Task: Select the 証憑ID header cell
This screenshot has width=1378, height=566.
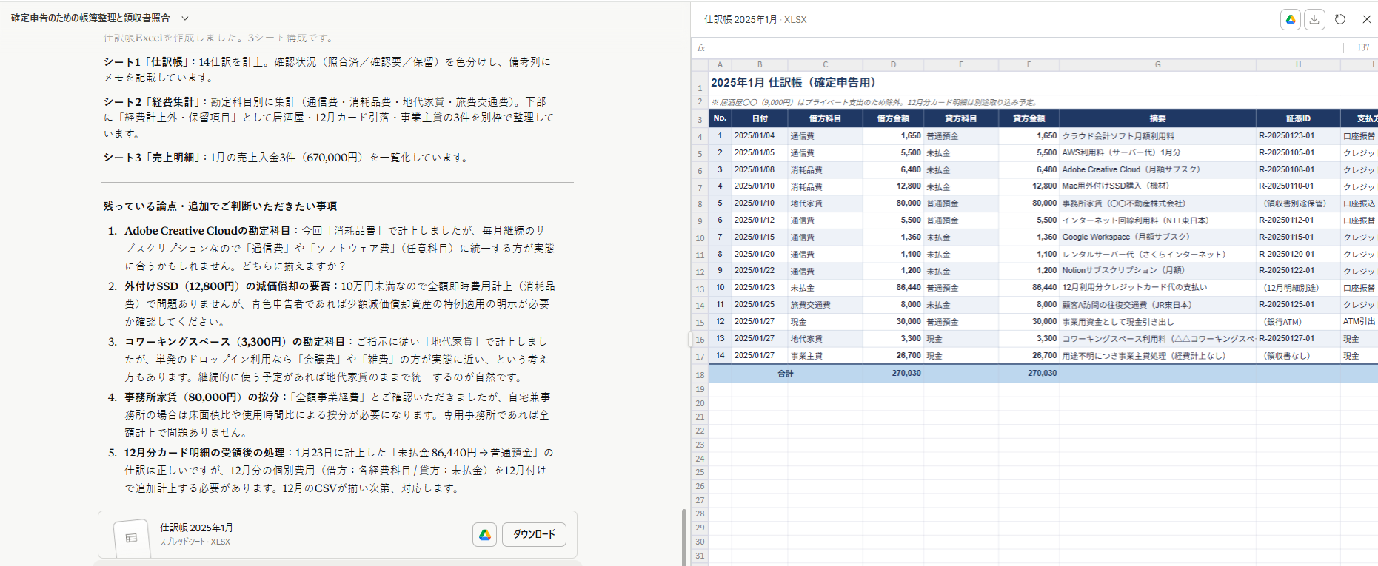Action: [1298, 118]
